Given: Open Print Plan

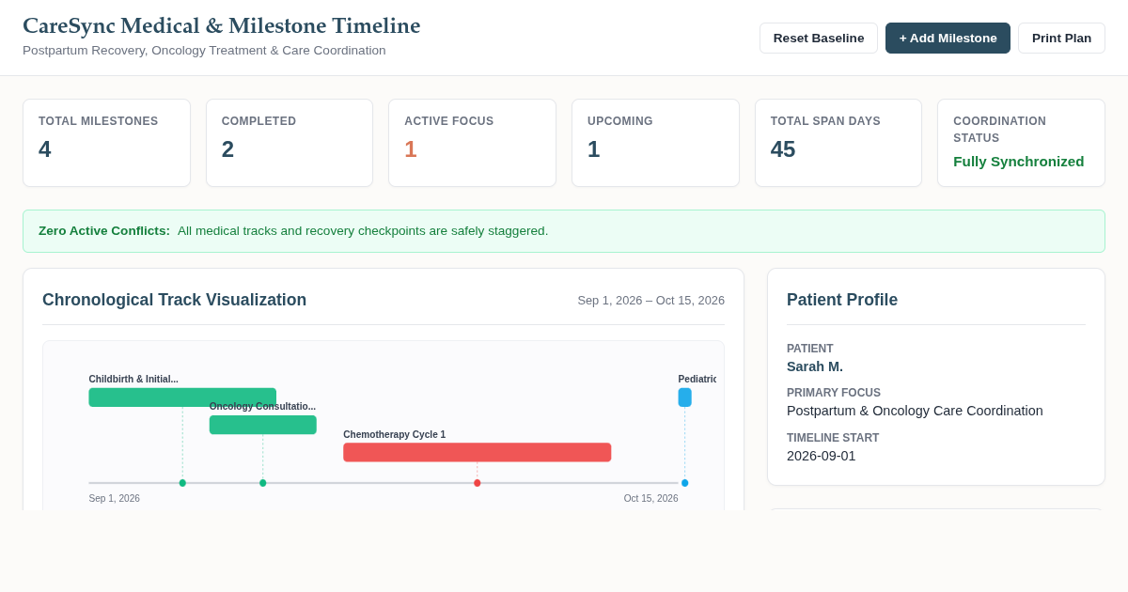Looking at the screenshot, I should (1061, 38).
